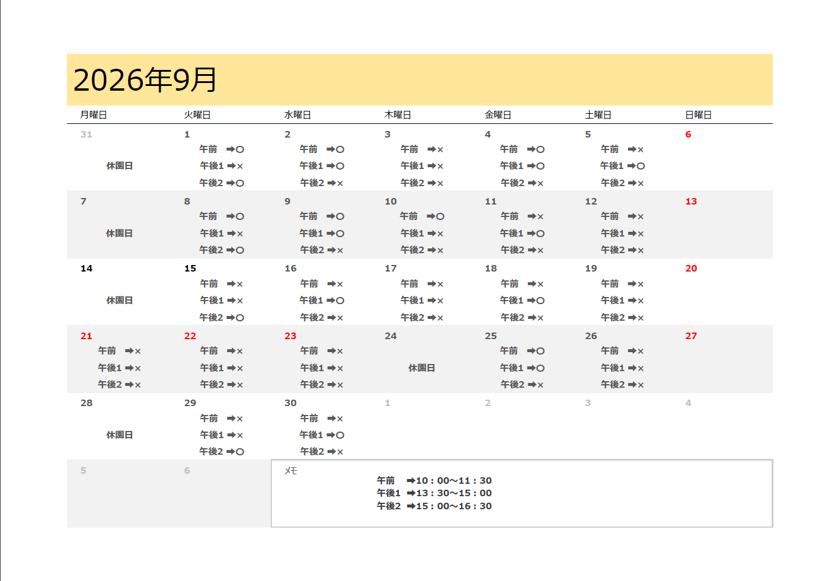Select the 午前 entry on date 22

(x=222, y=351)
